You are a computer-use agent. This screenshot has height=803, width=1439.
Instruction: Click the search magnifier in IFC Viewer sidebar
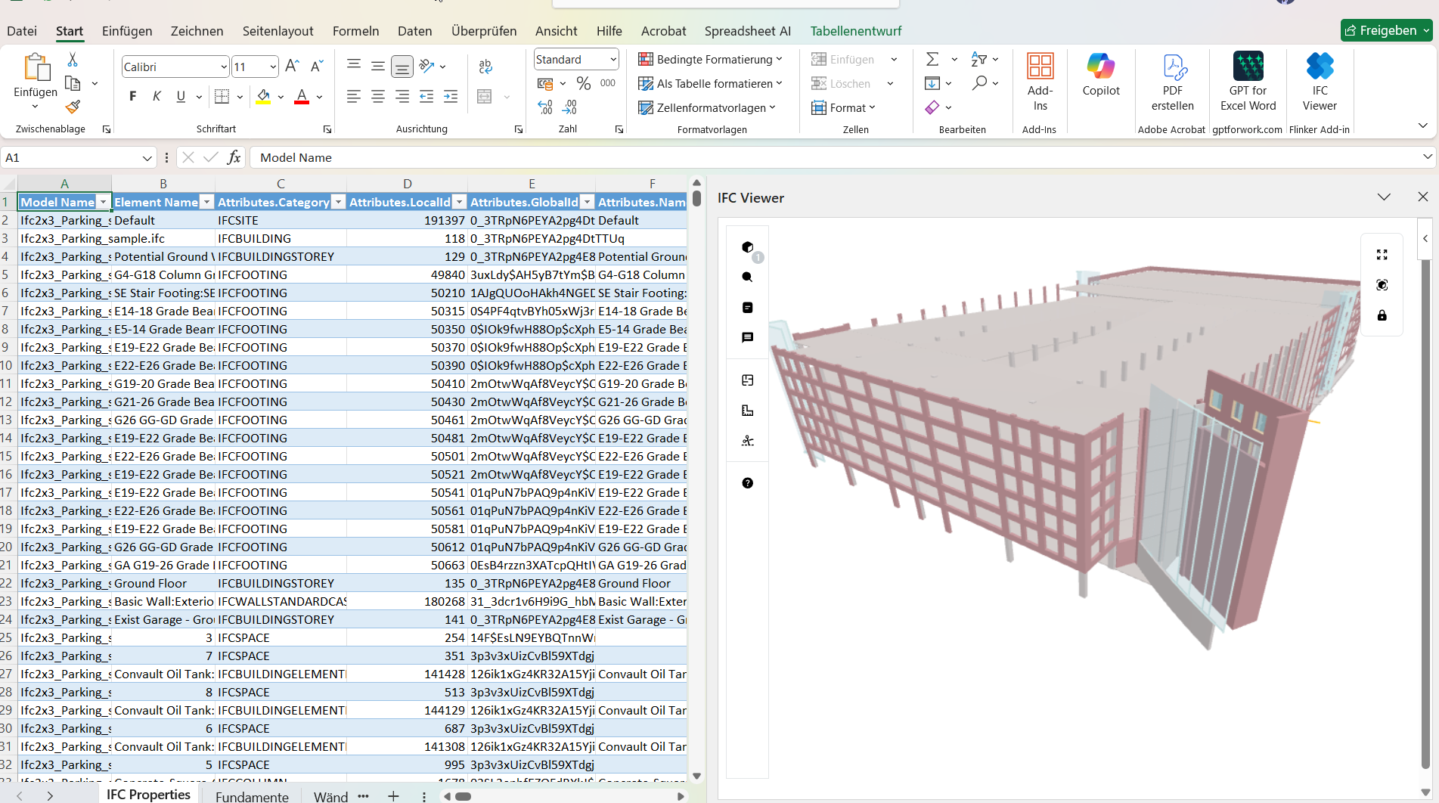[747, 277]
